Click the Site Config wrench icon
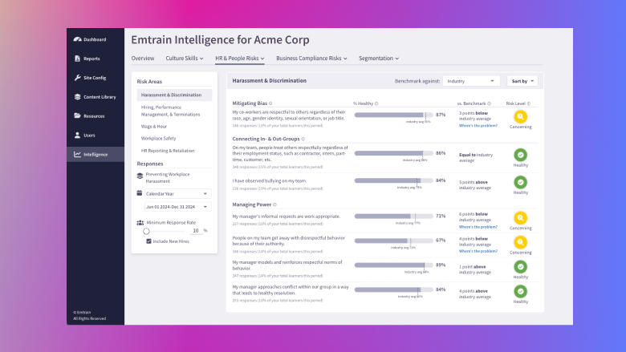The height and width of the screenshot is (352, 626). 78,77
